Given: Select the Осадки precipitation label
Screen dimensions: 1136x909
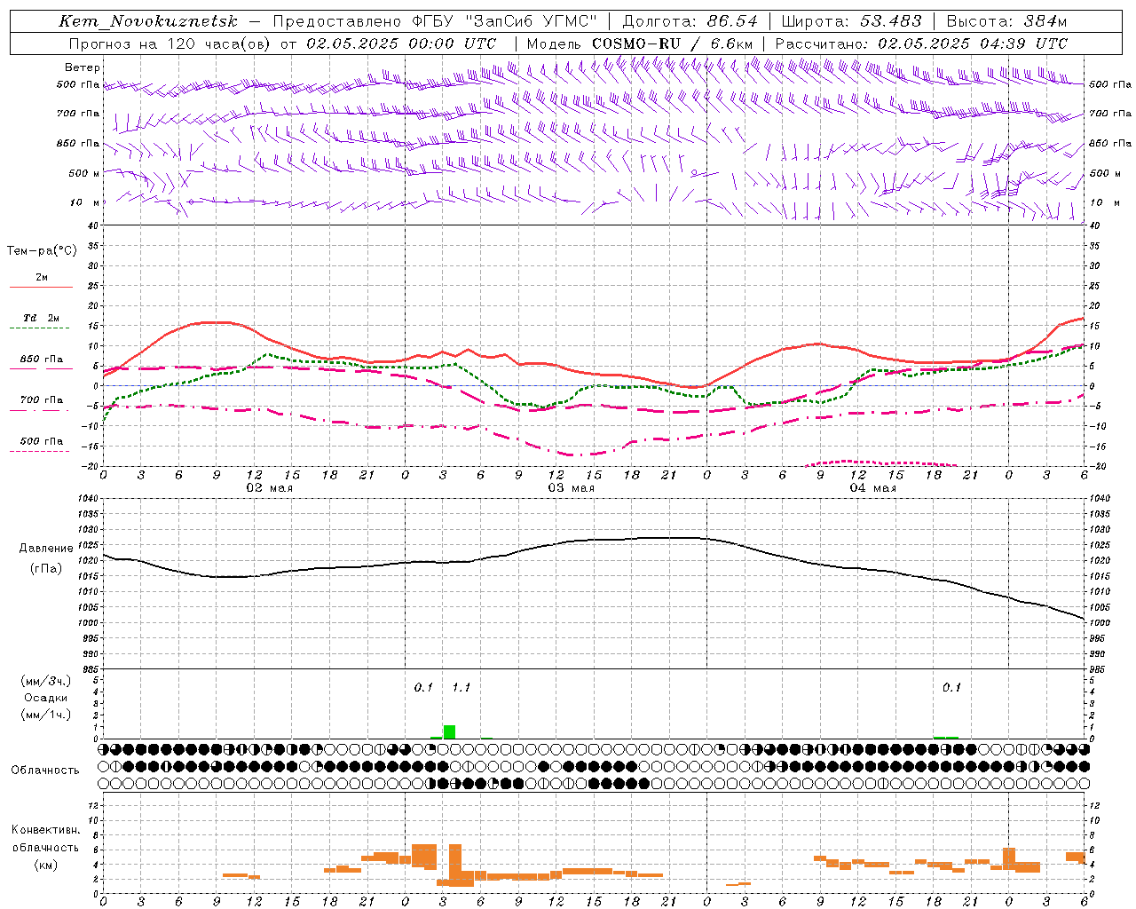Looking at the screenshot, I should tap(46, 698).
